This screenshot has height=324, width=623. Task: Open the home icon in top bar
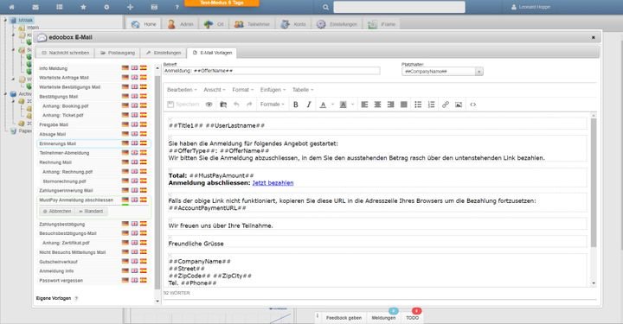coord(11,7)
